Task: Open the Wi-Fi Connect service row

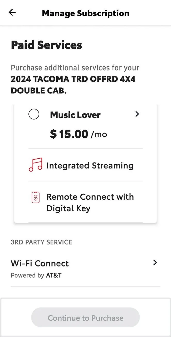Action: (85, 268)
